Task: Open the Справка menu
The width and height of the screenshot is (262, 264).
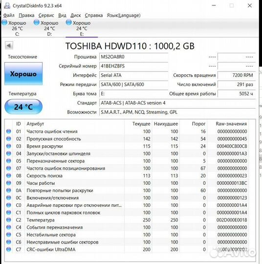Action: tap(94, 15)
